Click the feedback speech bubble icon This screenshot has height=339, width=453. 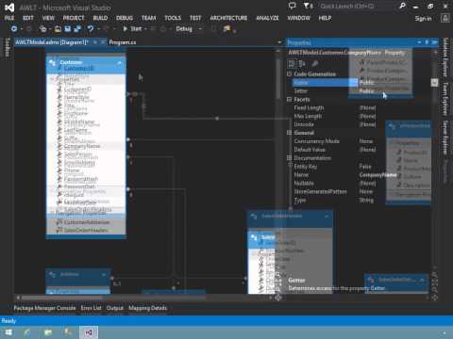pos(293,6)
